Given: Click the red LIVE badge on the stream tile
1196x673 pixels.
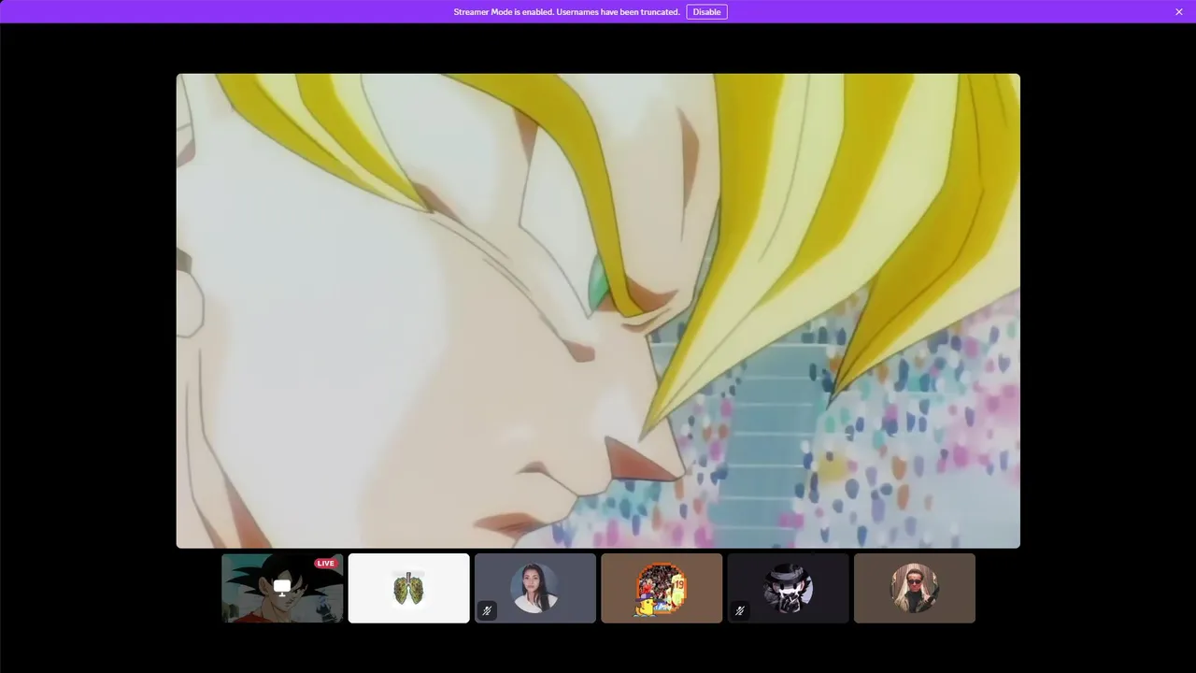Looking at the screenshot, I should click(x=325, y=564).
